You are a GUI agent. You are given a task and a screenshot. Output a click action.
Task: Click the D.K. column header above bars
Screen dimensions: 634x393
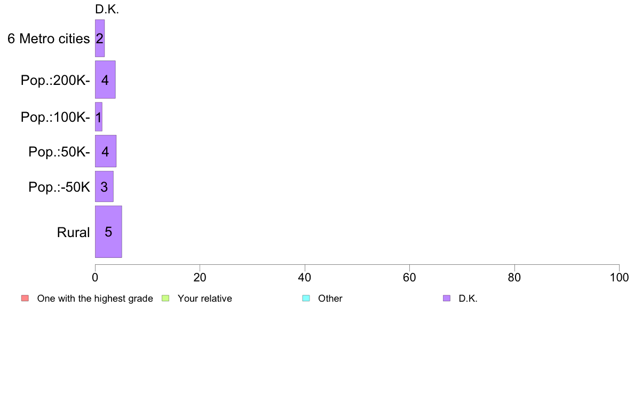tap(107, 9)
